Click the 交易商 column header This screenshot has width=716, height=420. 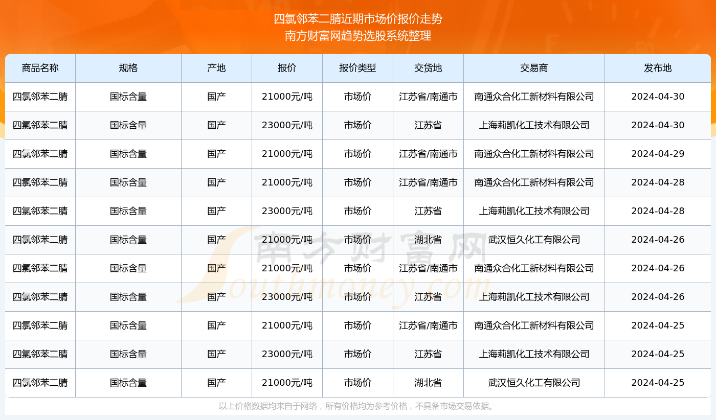pyautogui.click(x=534, y=68)
